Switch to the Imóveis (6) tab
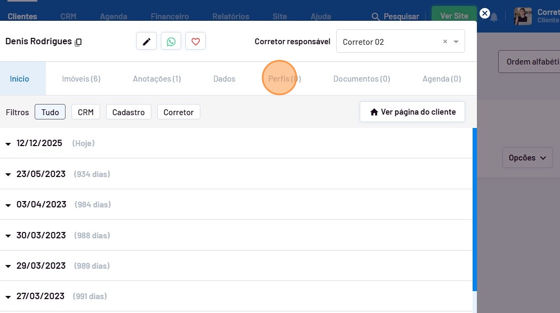Image resolution: width=560 pixels, height=313 pixels. [x=81, y=79]
